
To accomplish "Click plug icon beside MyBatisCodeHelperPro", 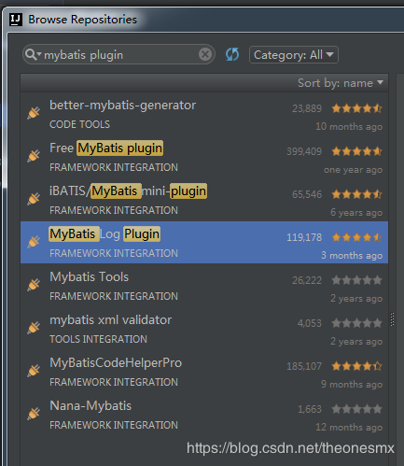I will [x=34, y=371].
